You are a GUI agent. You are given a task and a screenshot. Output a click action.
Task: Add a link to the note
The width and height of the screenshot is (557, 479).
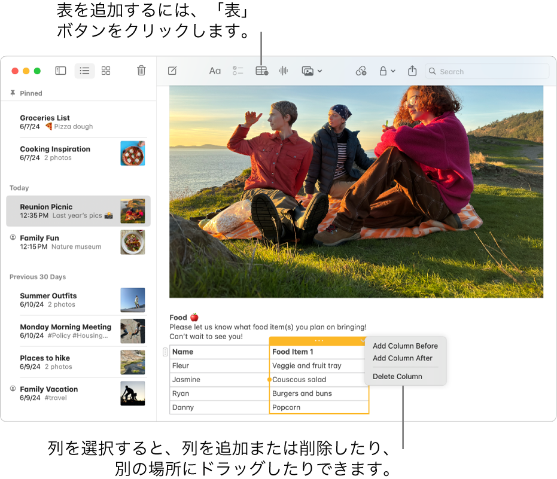361,71
